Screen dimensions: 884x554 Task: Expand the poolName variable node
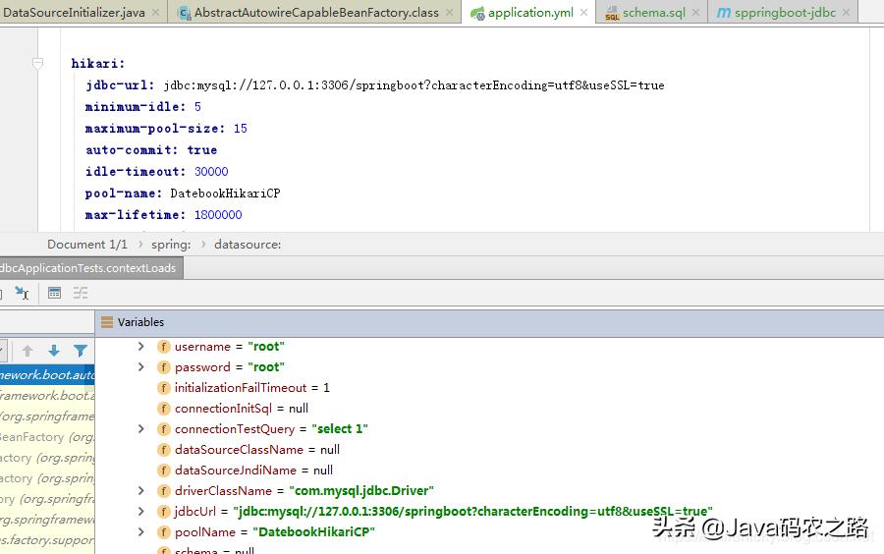[140, 531]
